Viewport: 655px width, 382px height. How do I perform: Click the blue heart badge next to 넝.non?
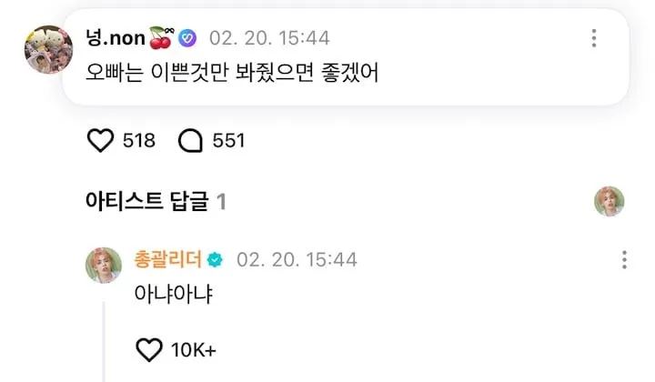(188, 38)
